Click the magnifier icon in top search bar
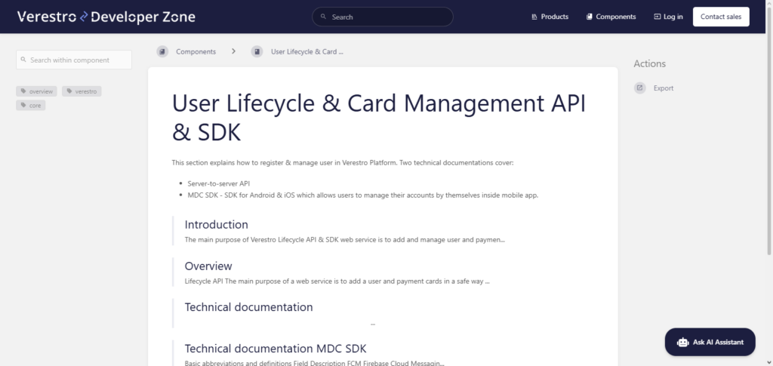773x366 pixels. [323, 17]
